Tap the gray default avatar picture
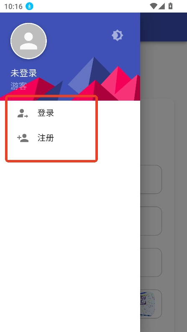The height and width of the screenshot is (332, 187). 28,41
